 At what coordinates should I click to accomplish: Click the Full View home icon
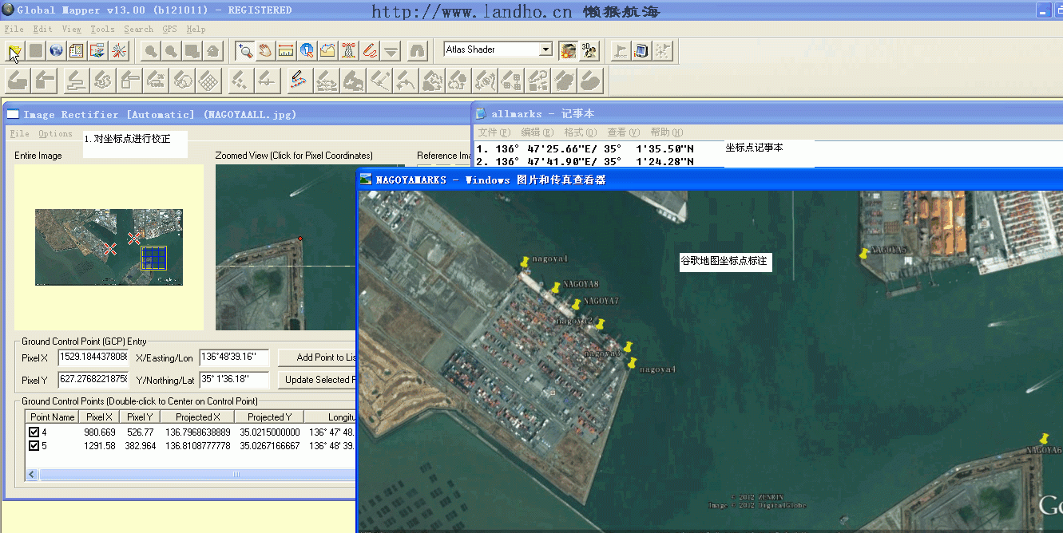213,51
